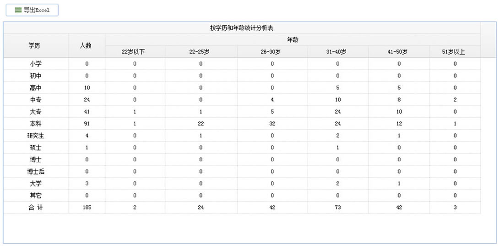Click 本科 22-25岁 value 22
499x247 pixels.
coord(201,124)
